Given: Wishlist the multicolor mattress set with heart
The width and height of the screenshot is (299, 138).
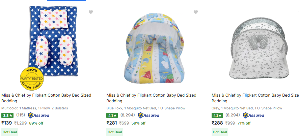Looking at the screenshot, I should [x=90, y=12].
